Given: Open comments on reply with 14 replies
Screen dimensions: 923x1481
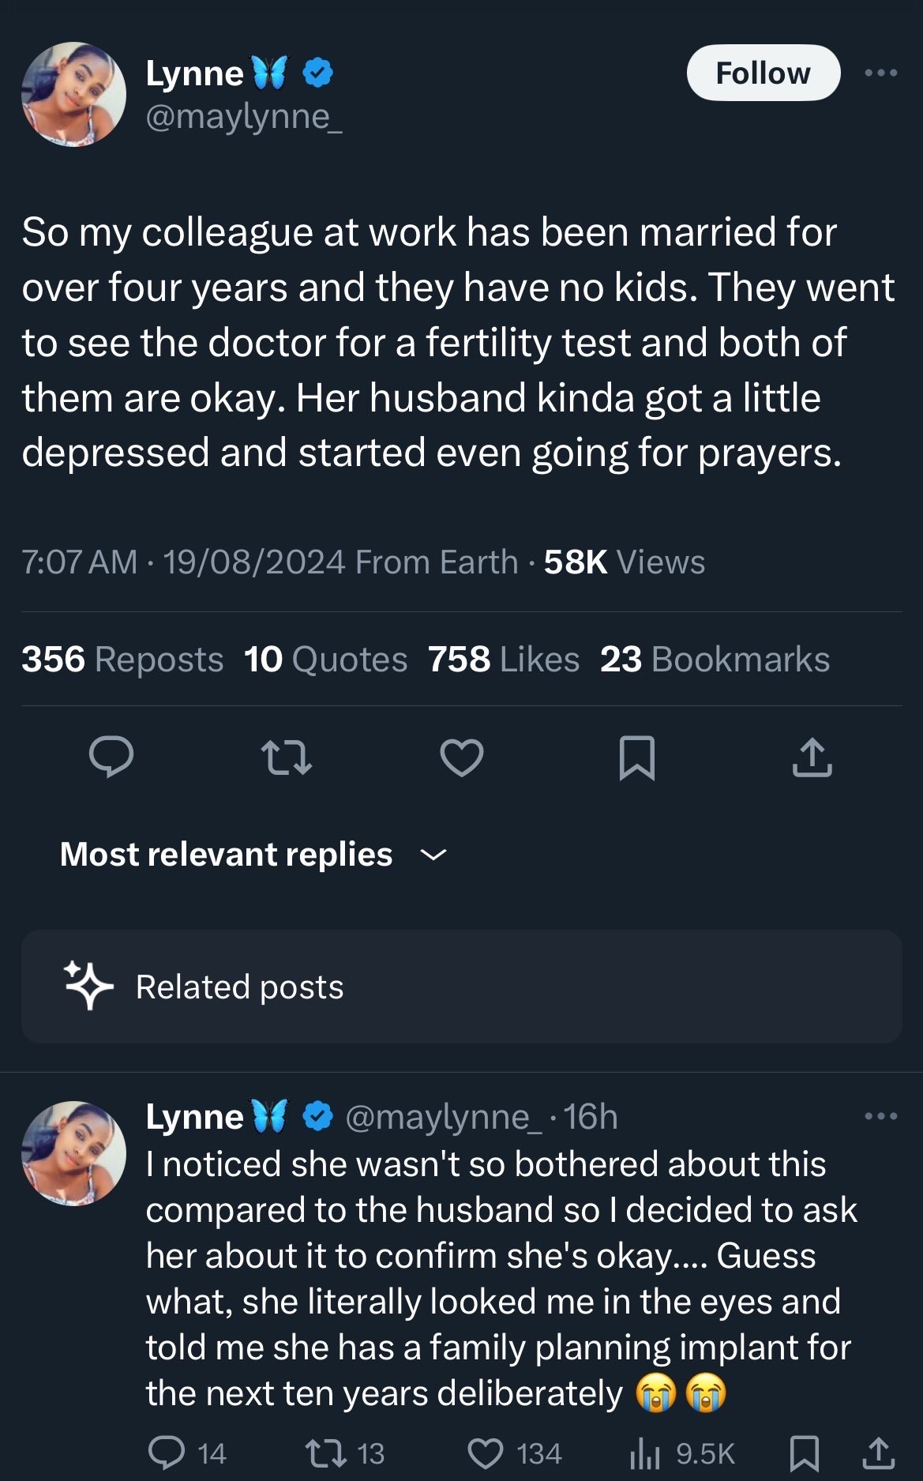Looking at the screenshot, I should (188, 1453).
